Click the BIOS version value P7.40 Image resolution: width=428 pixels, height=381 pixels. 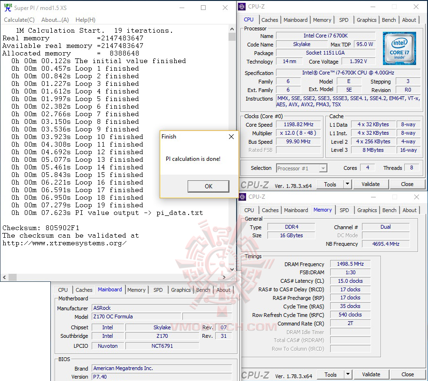pyautogui.click(x=162, y=377)
